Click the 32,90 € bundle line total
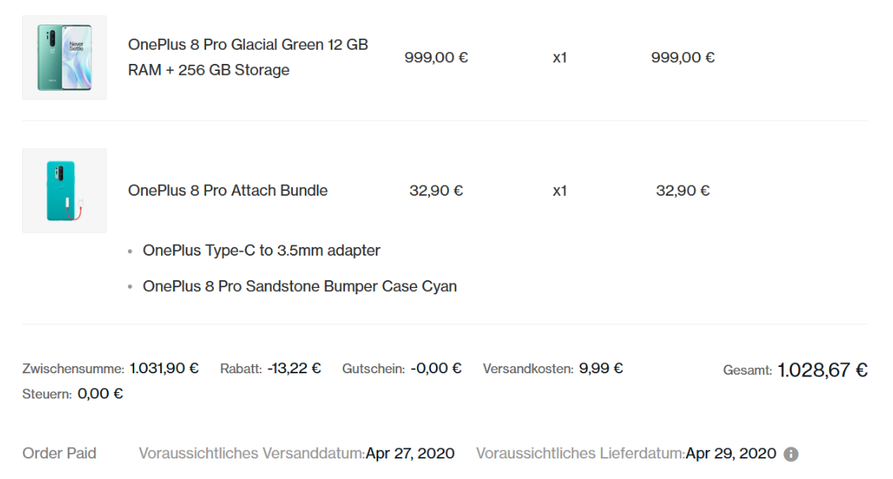Viewport: 893px width, 479px height. click(x=683, y=191)
